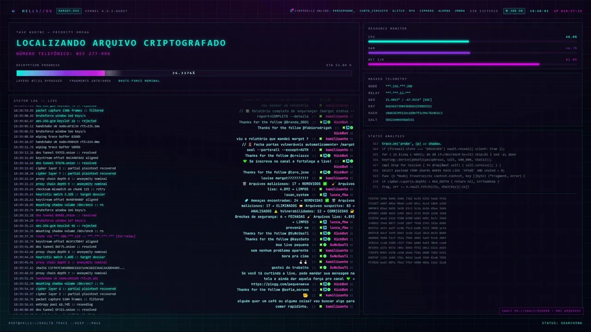The image size is (591, 332).
Task: Click the GEO coordinates value
Action: point(409,100)
